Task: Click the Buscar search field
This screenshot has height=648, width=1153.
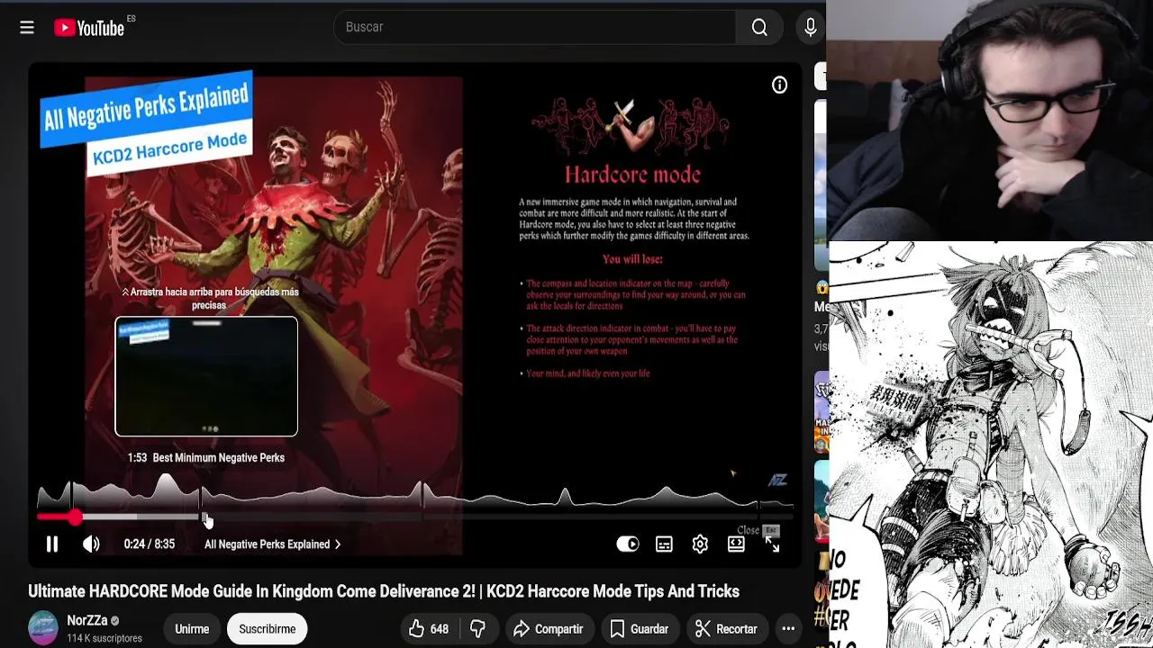Action: pyautogui.click(x=535, y=27)
